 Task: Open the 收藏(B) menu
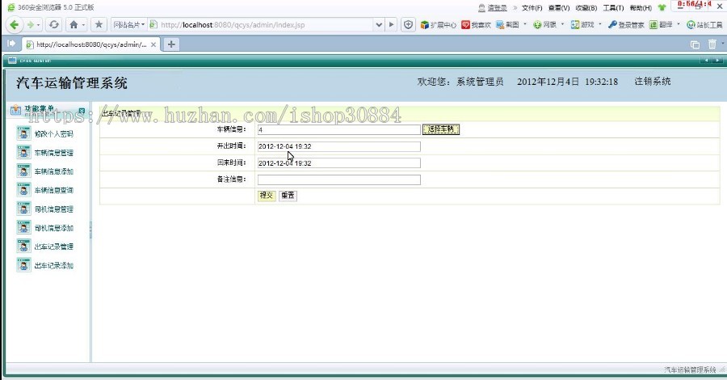click(586, 8)
